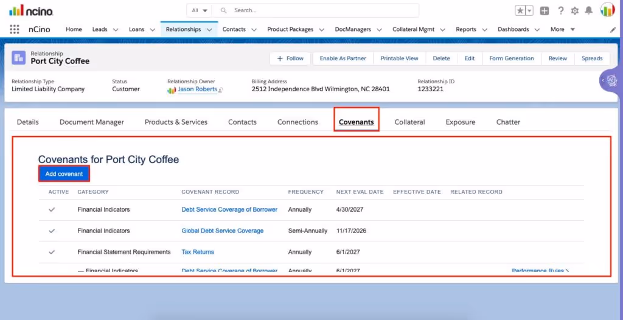Open the Printable View
Image resolution: width=623 pixels, height=320 pixels.
point(399,58)
